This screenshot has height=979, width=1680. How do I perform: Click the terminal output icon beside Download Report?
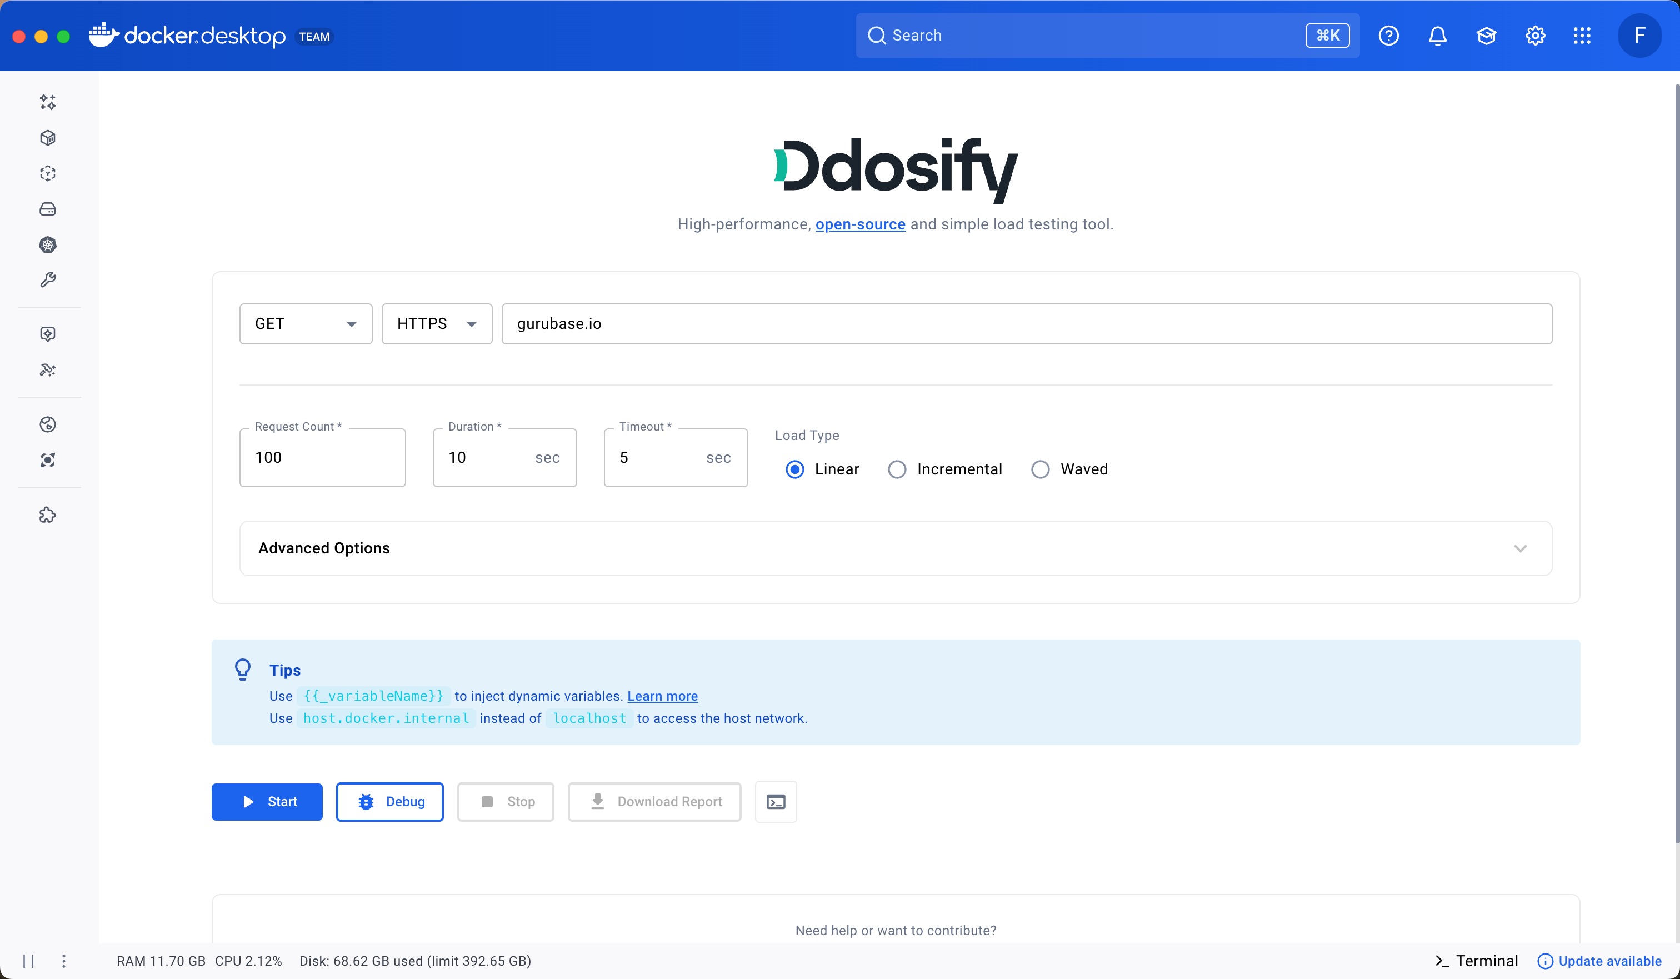click(x=776, y=802)
